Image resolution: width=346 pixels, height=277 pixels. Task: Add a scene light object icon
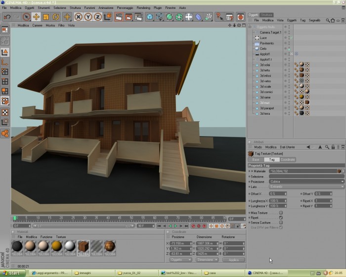click(x=189, y=17)
